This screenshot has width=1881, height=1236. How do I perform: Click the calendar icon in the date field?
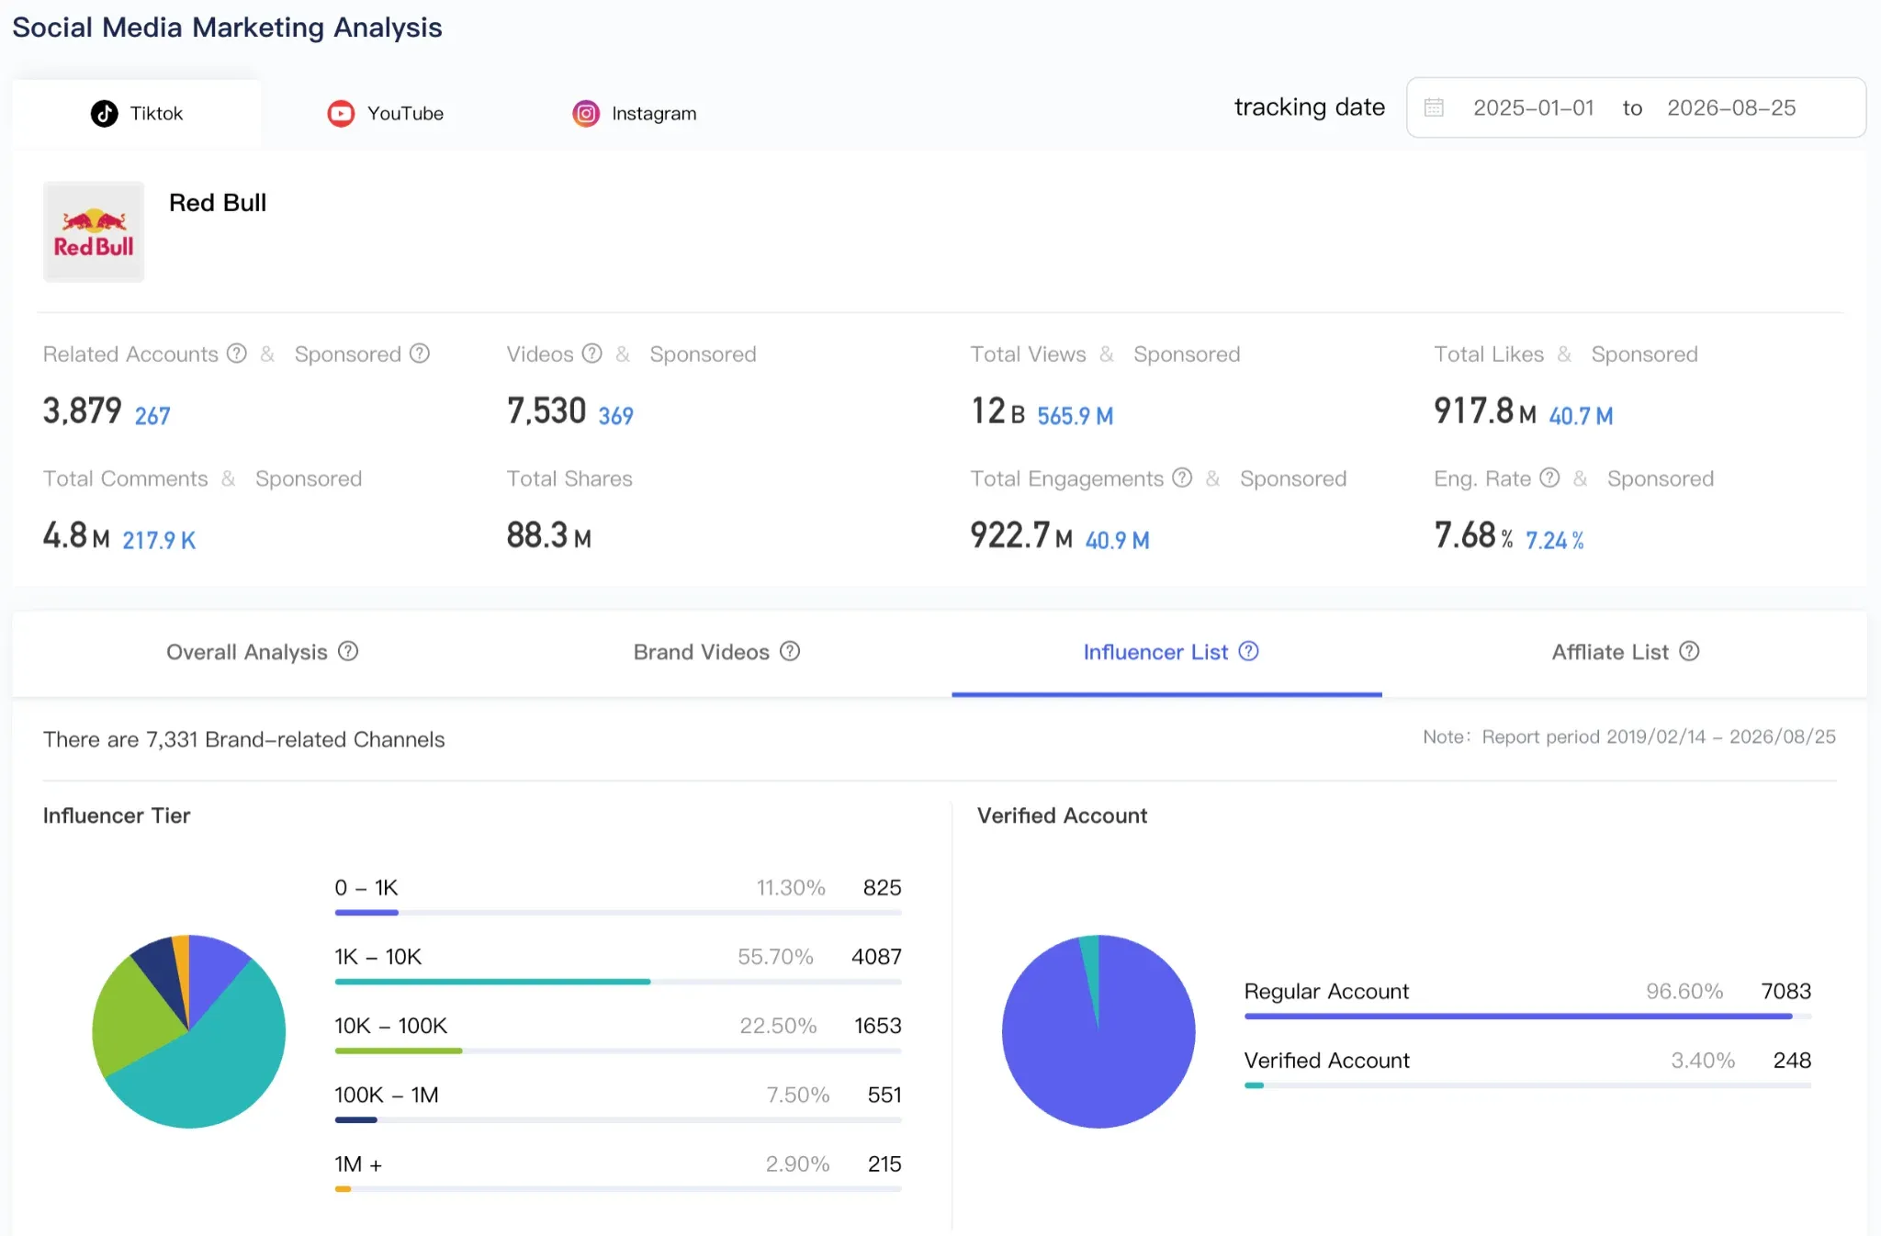tap(1434, 107)
